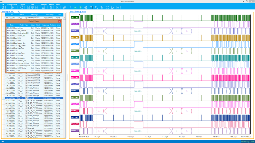255x143 pixels.
Task: Click the new file toolbar icon
Action: (x=3, y=8)
